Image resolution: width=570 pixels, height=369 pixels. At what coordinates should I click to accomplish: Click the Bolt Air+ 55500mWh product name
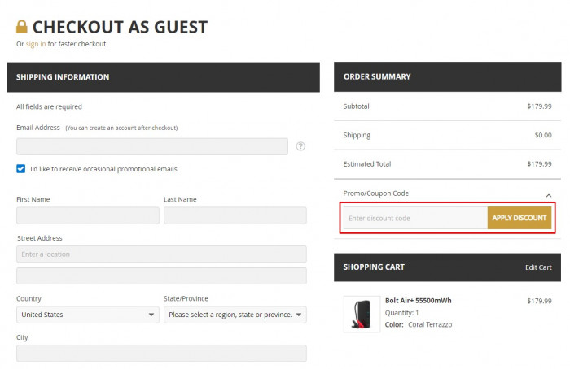point(418,301)
